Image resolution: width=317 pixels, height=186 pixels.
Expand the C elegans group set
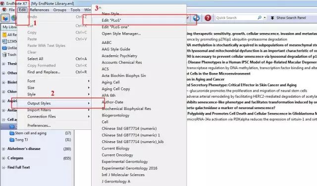click(x=3, y=158)
